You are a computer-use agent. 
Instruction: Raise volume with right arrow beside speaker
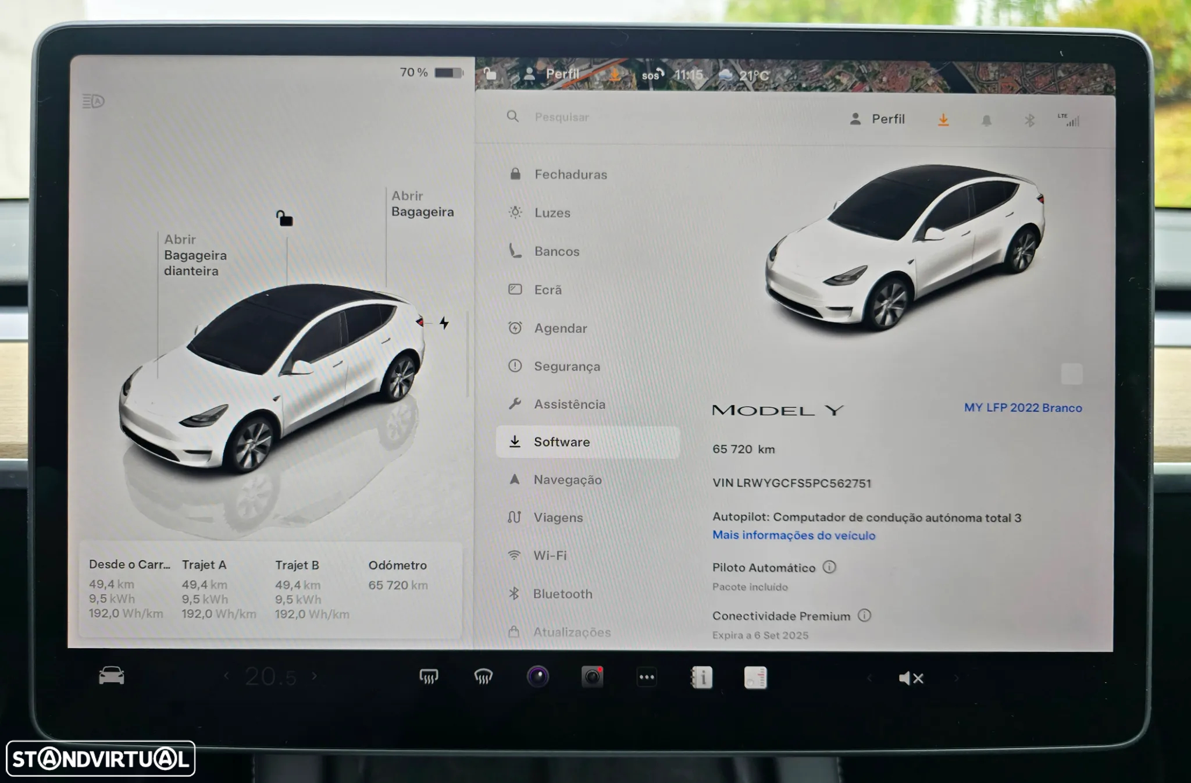(955, 678)
